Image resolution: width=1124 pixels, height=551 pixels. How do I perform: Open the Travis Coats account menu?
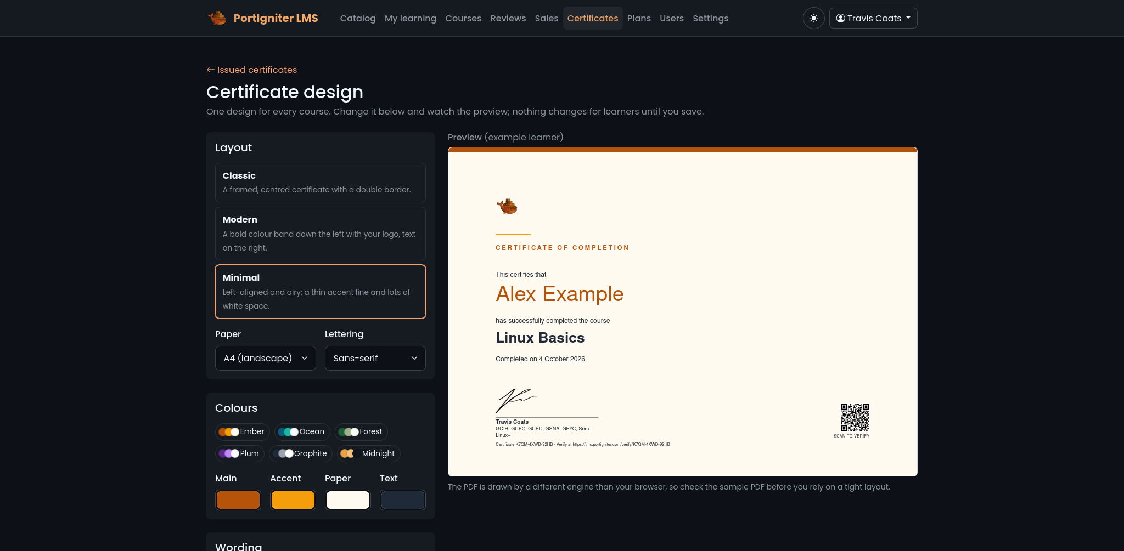click(873, 18)
